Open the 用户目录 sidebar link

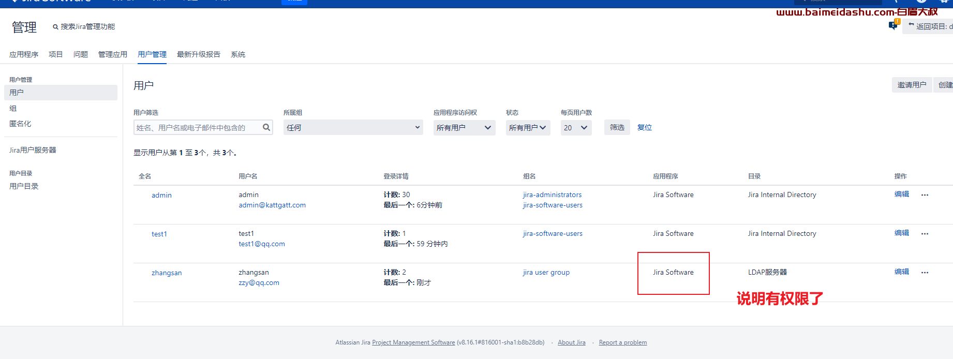24,186
